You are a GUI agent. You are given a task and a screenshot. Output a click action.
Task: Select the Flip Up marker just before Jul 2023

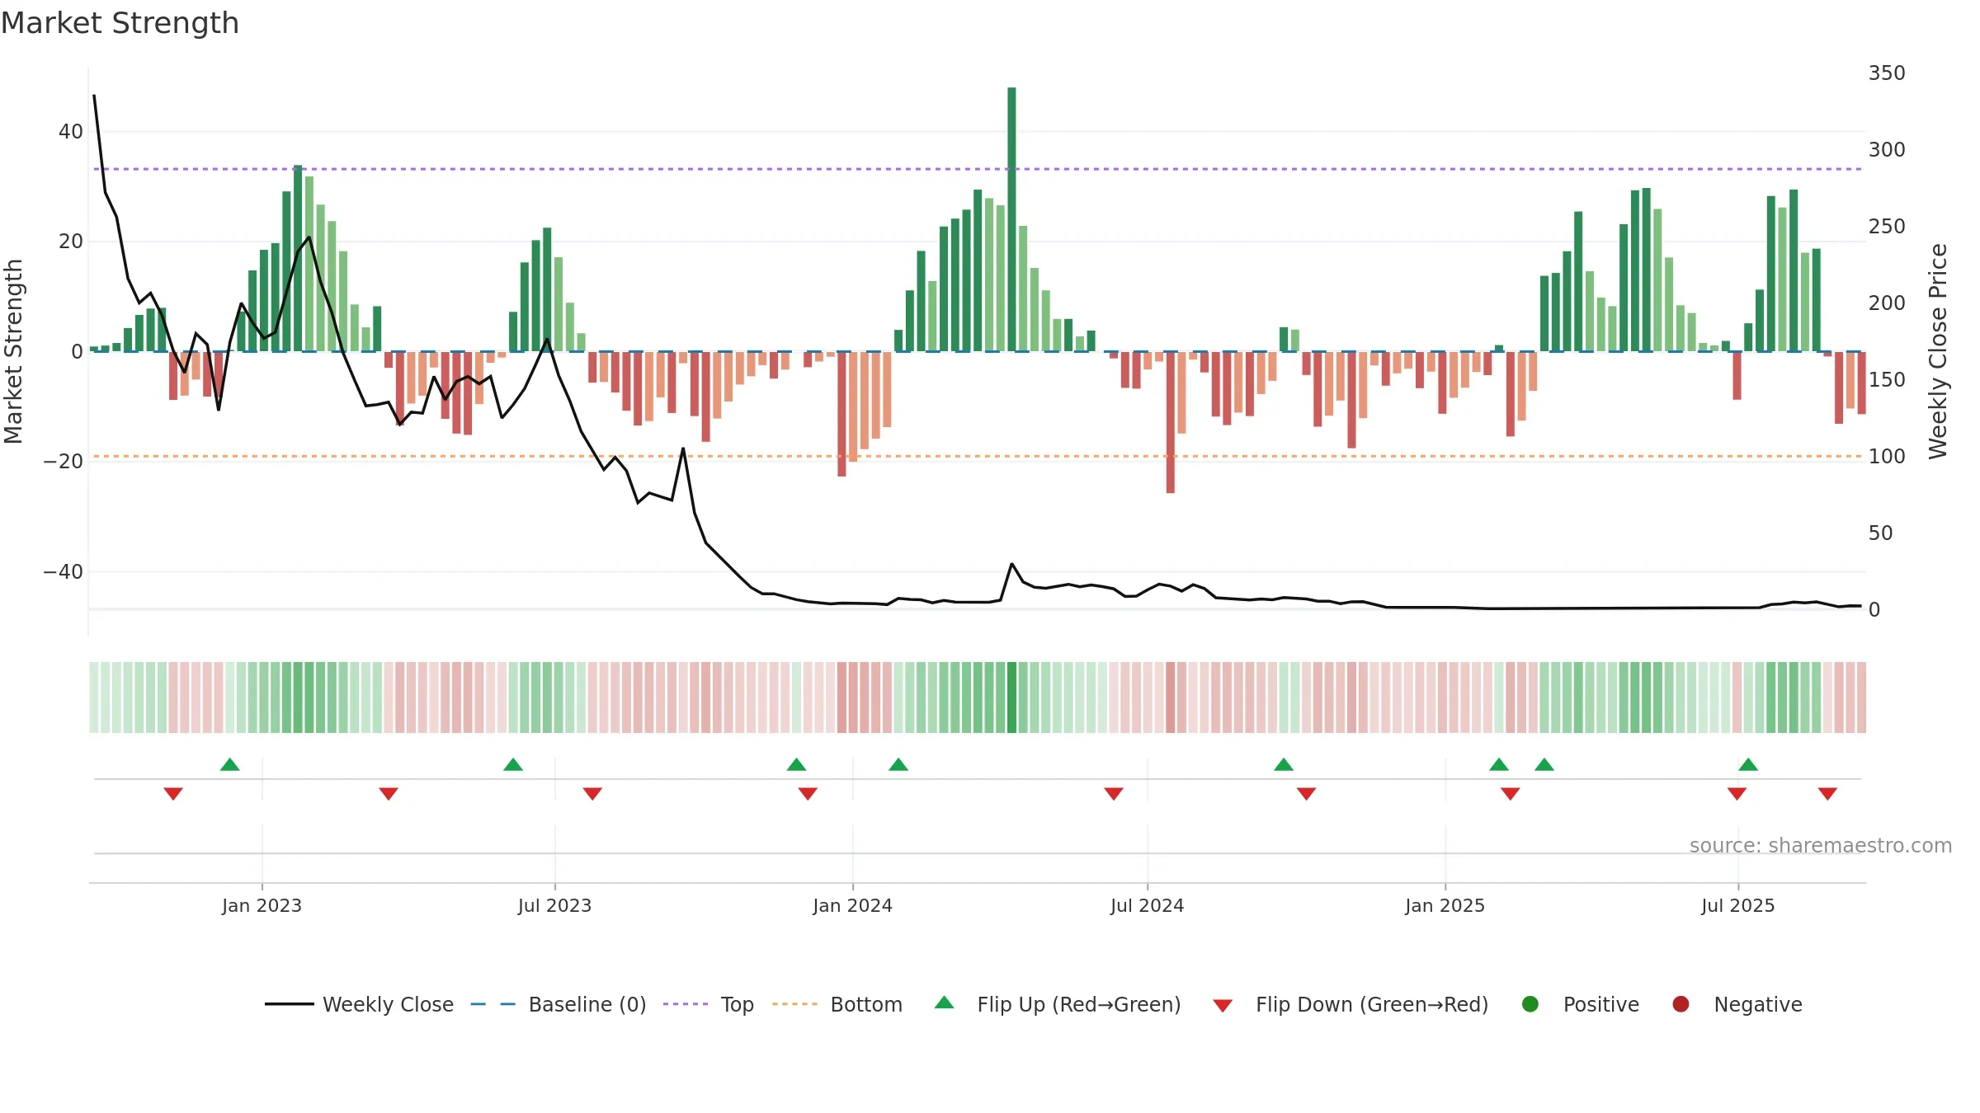click(x=513, y=764)
